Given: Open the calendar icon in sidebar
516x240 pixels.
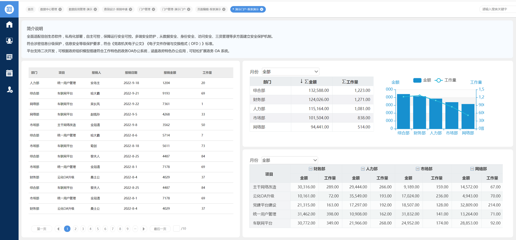Looking at the screenshot, I should [9, 73].
